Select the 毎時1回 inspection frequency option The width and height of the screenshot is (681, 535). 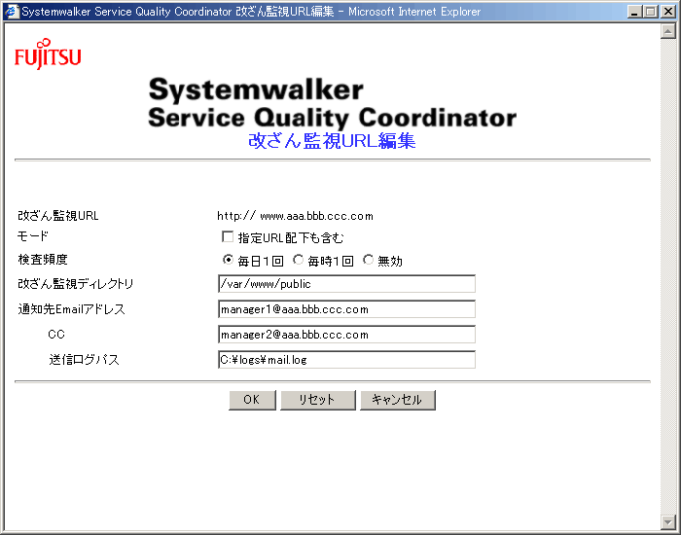298,261
